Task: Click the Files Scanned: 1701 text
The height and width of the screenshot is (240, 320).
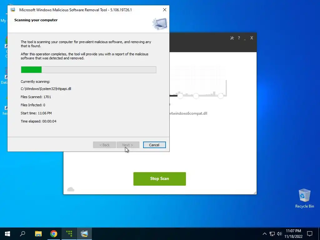Action: coord(36,97)
